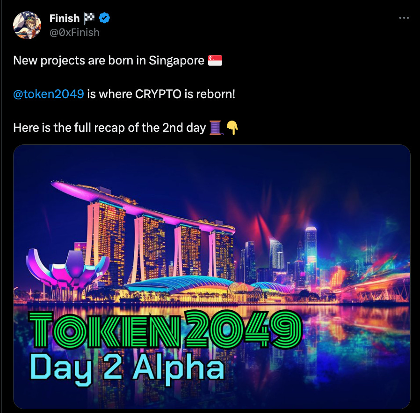The image size is (420, 413).
Task: Click the green TOKEN2049 title in image
Action: [x=166, y=329]
